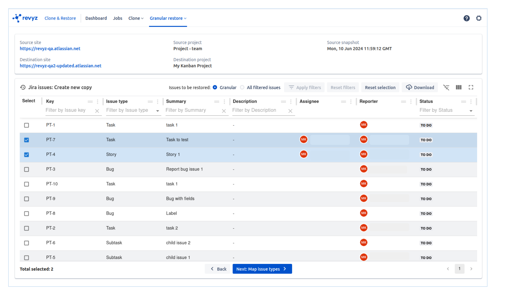The width and height of the screenshot is (524, 295).
Task: Check the PT-1 row checkbox
Action: point(26,125)
